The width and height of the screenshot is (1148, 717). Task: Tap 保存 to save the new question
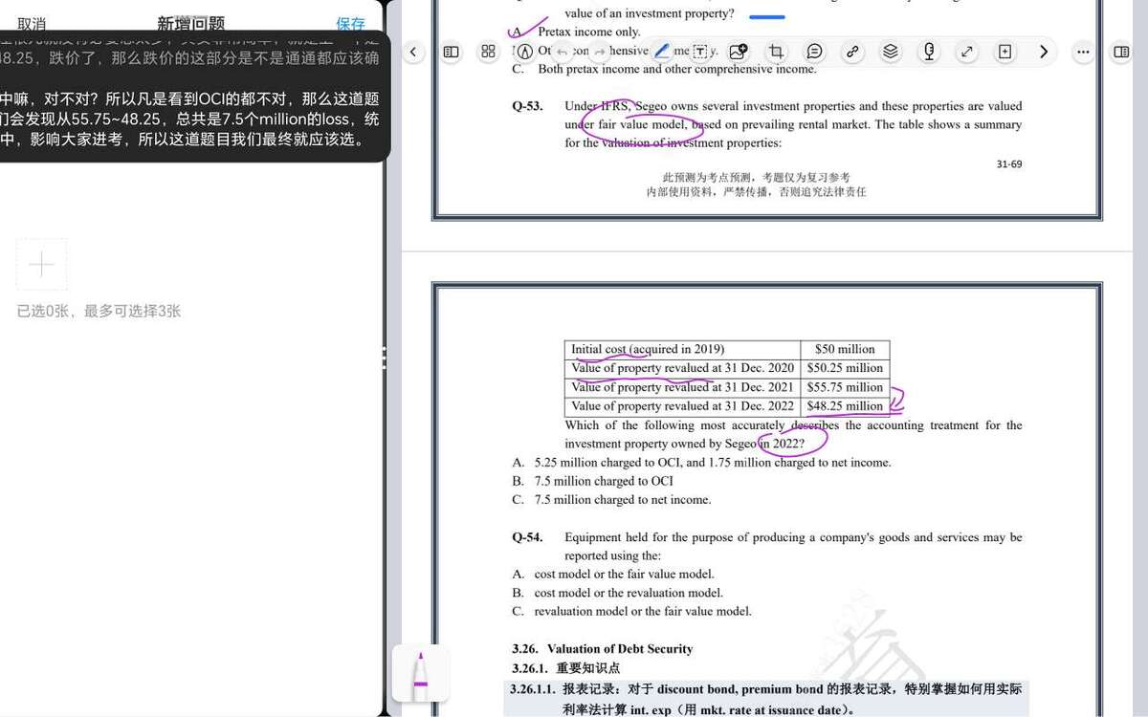350,24
